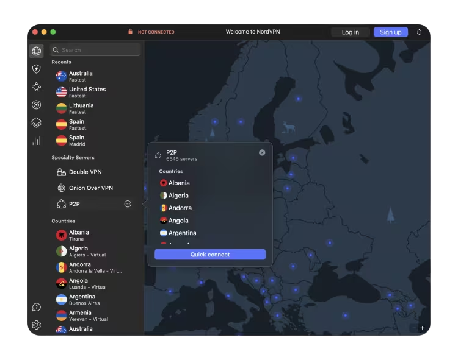This screenshot has width=458, height=360.
Task: Open Meshnet icon in sidebar
Action: click(x=36, y=86)
